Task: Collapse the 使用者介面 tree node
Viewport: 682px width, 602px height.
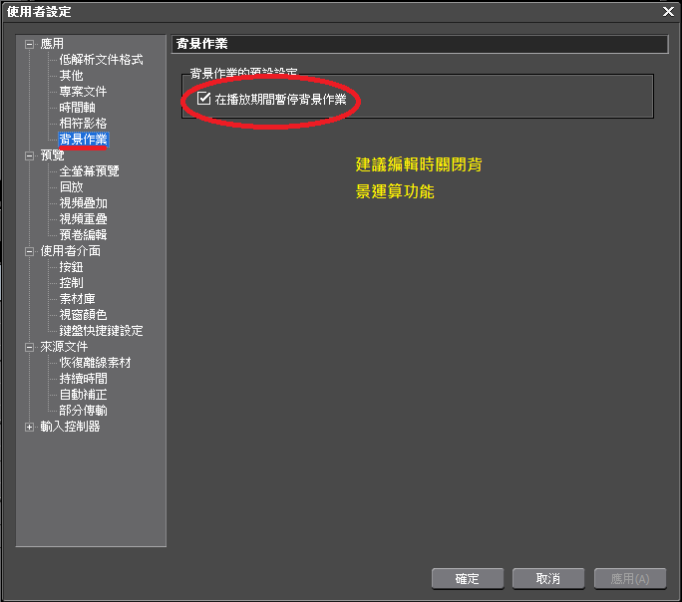Action: point(29,251)
